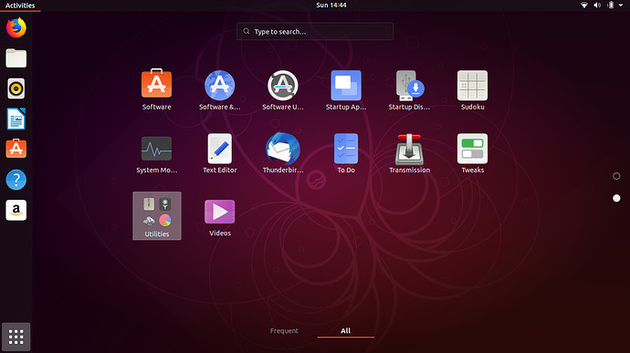
Task: Go to first apps page indicator
Action: 616,176
